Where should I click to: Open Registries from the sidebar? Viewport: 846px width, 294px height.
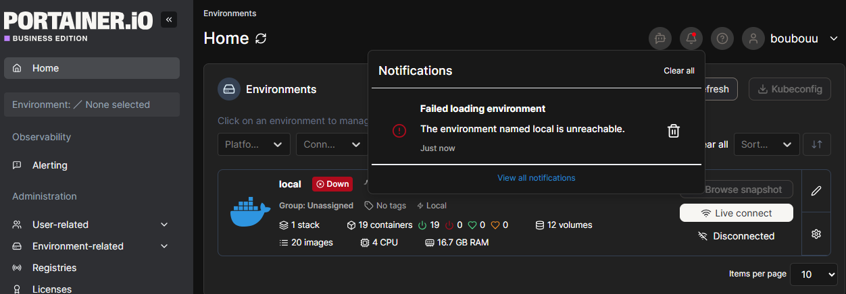coord(54,268)
